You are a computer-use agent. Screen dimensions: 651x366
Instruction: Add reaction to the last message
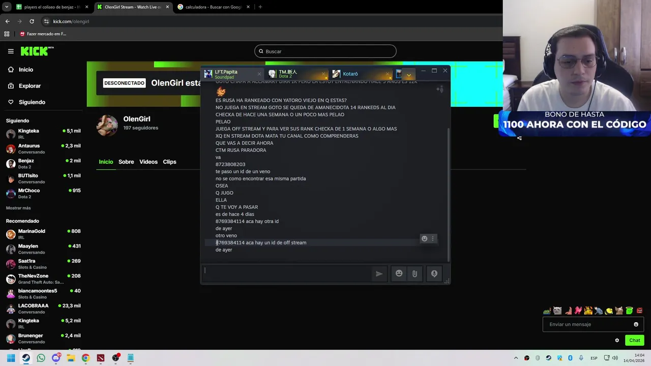pos(424,238)
